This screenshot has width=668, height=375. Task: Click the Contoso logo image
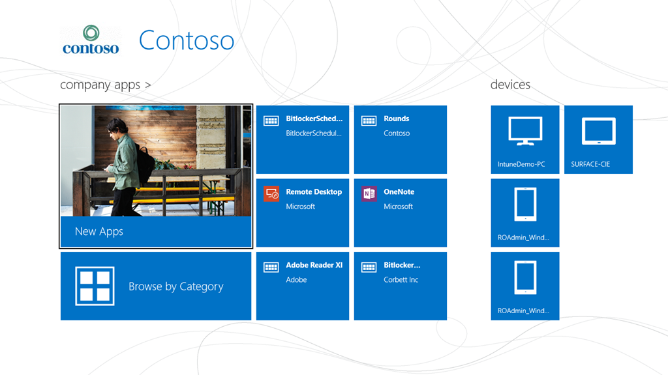[91, 40]
